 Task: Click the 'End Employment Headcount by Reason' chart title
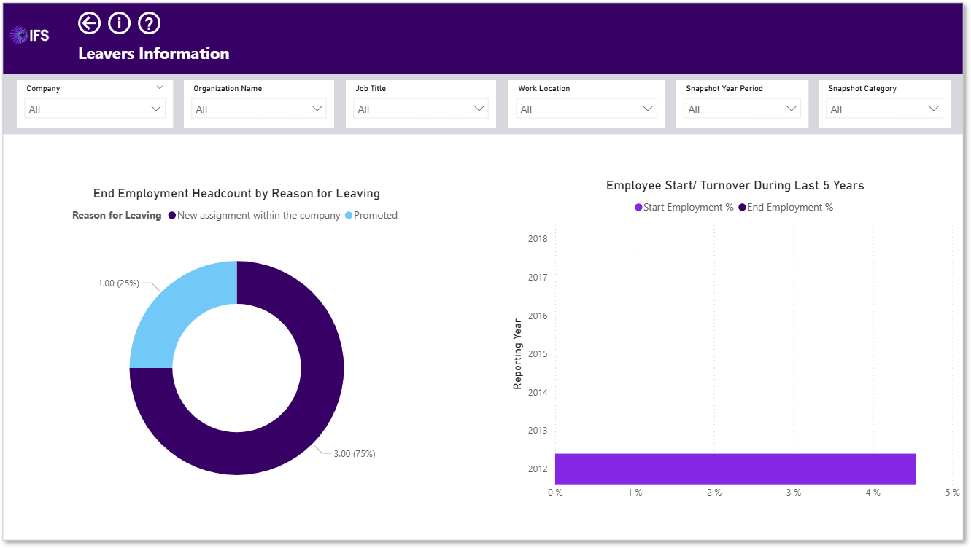pos(236,194)
